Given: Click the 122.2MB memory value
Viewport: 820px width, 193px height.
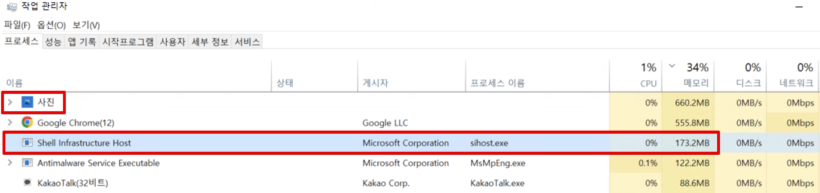Looking at the screenshot, I should coord(692,163).
